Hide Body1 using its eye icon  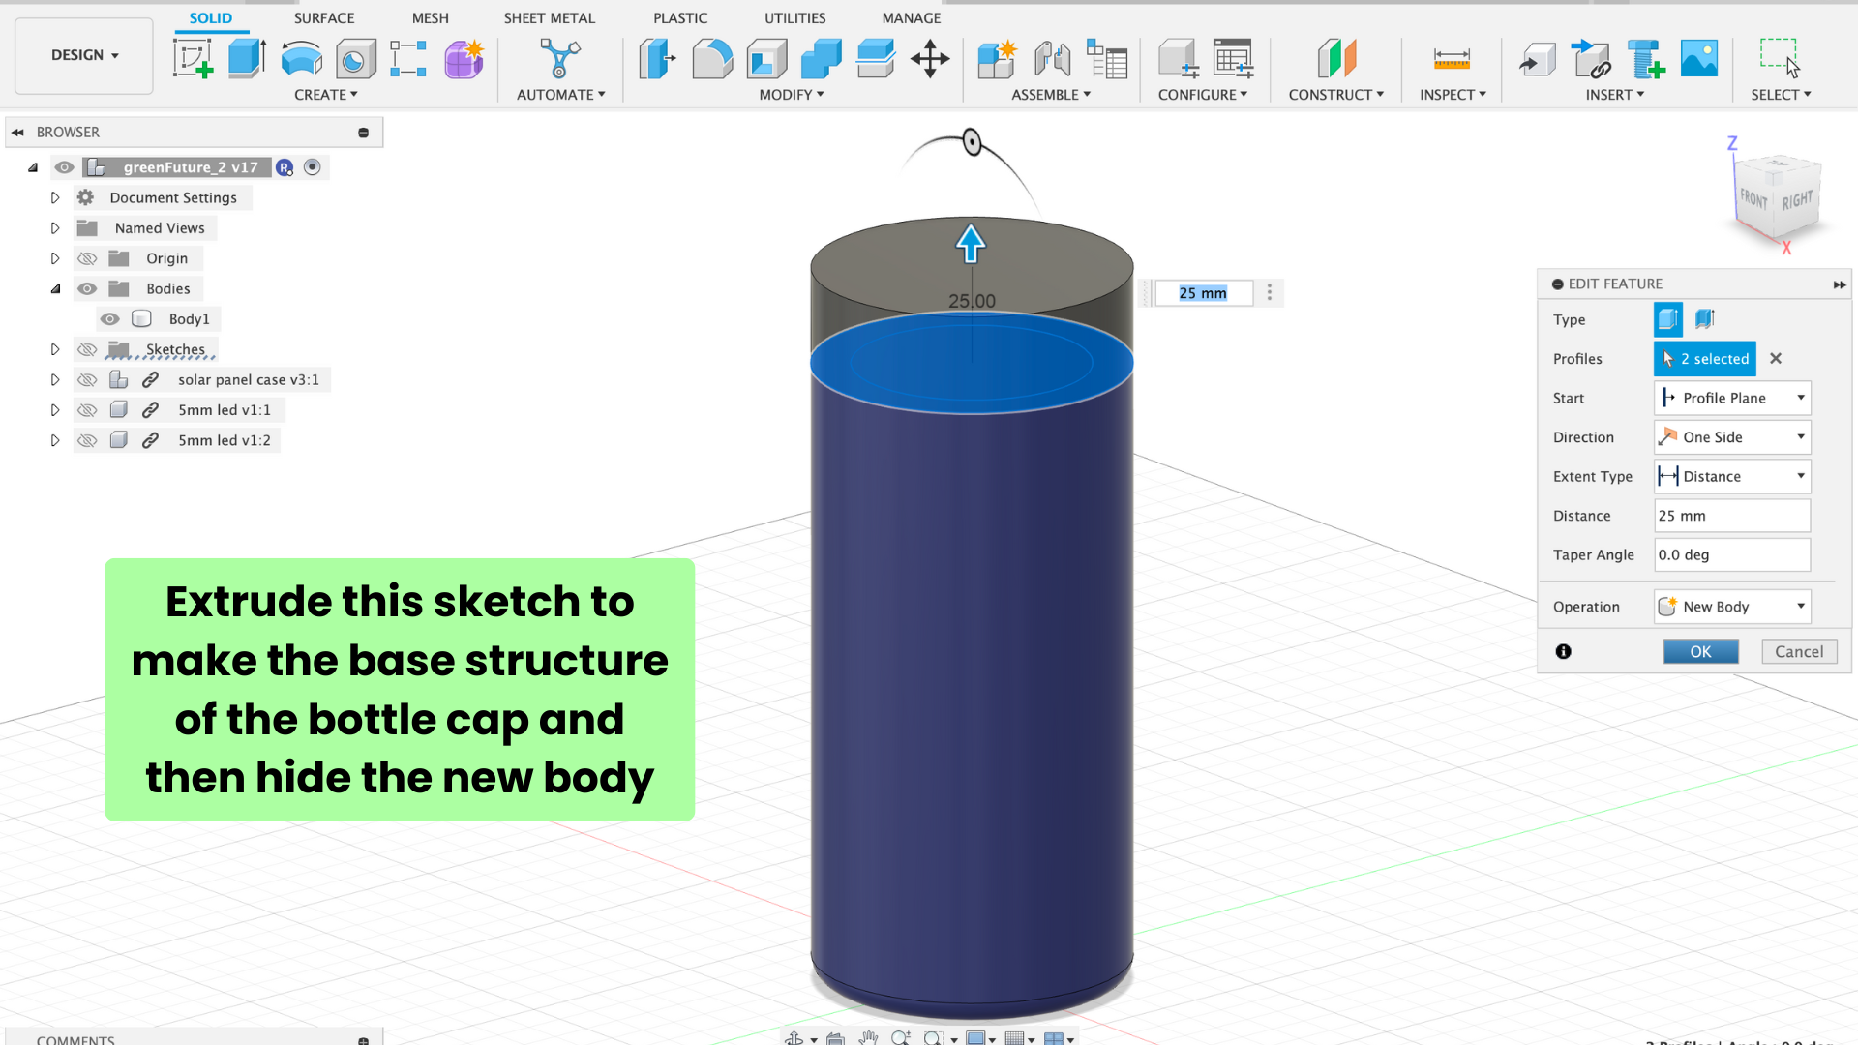(x=110, y=319)
